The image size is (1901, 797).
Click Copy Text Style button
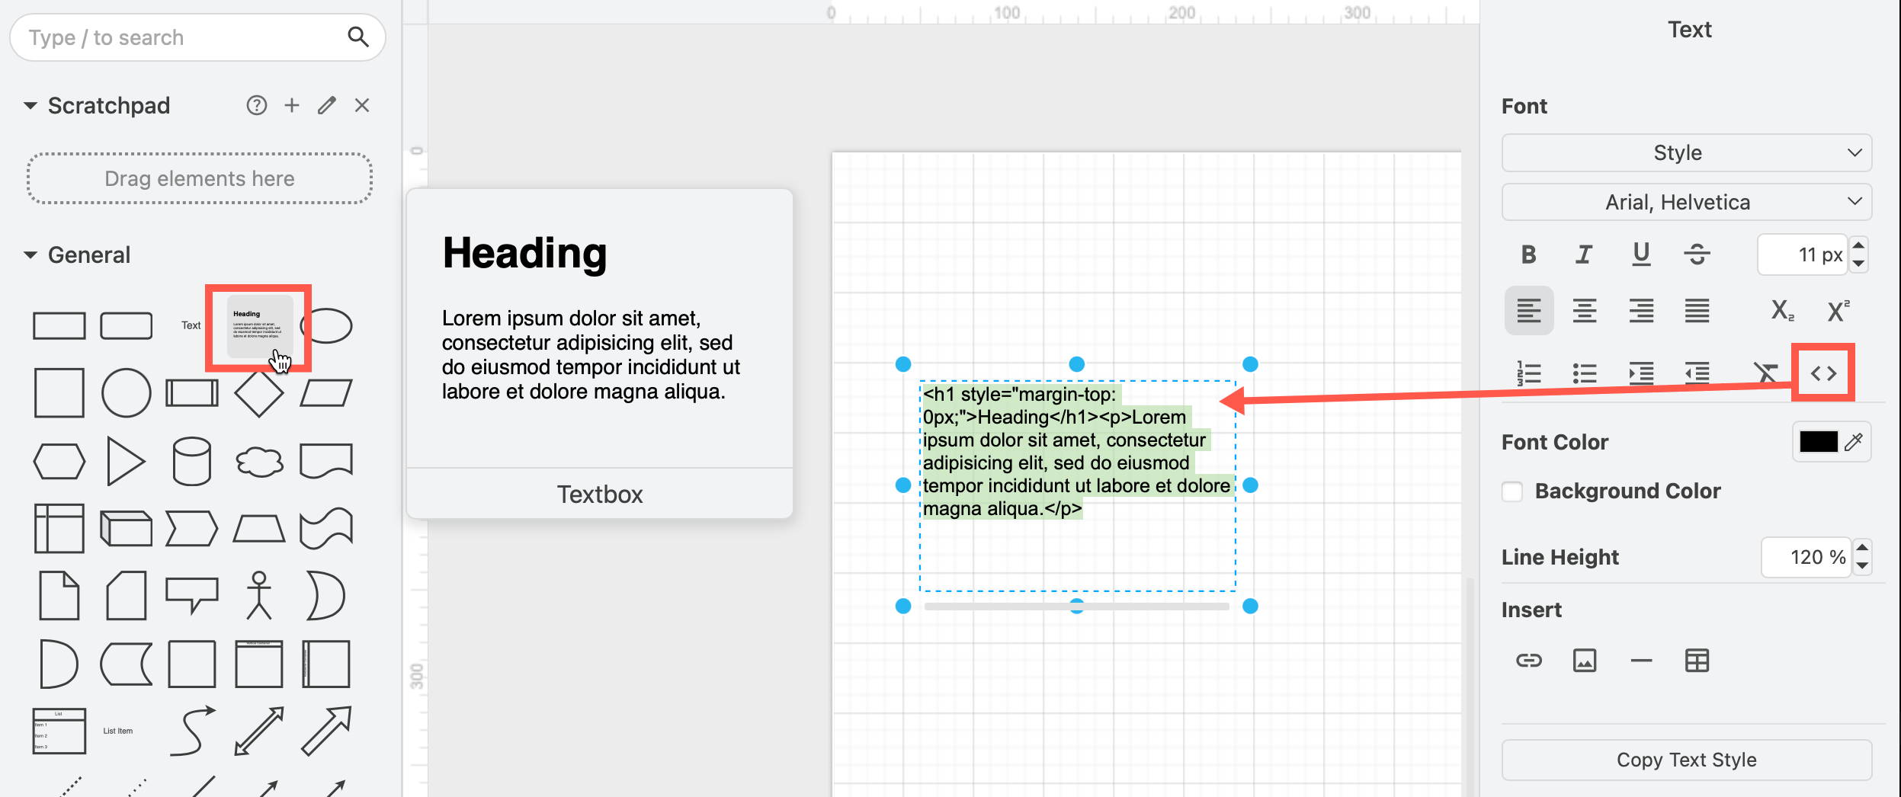pos(1687,760)
